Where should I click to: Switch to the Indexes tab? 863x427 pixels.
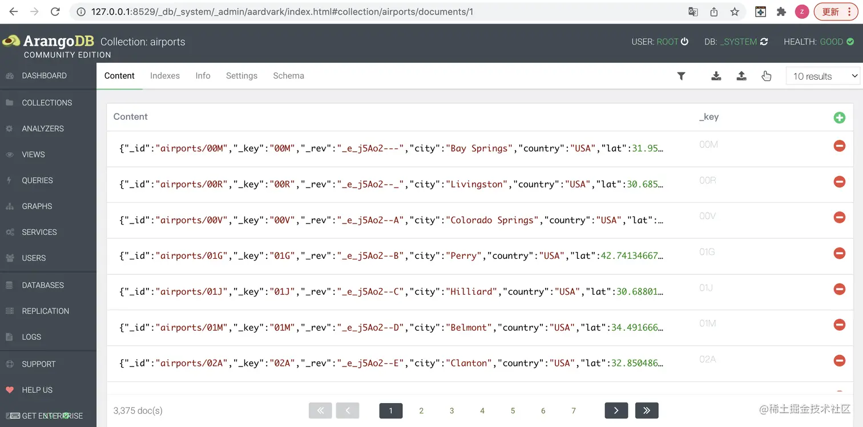coord(164,75)
